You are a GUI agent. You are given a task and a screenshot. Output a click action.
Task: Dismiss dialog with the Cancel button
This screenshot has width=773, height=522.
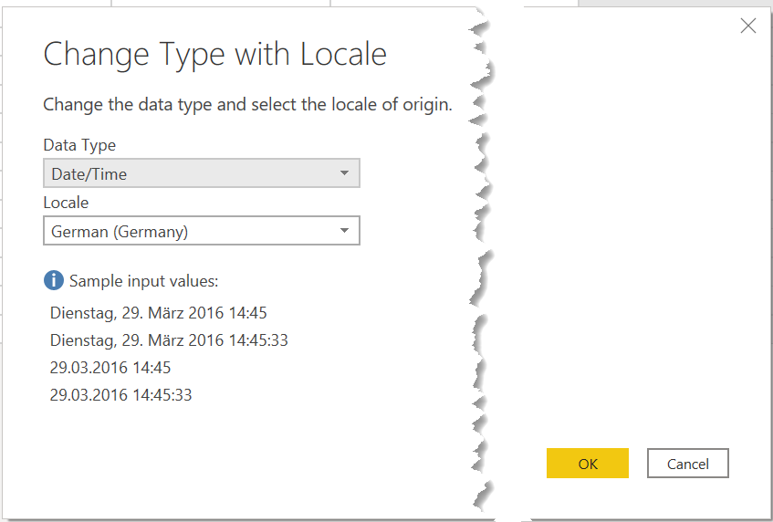688,464
